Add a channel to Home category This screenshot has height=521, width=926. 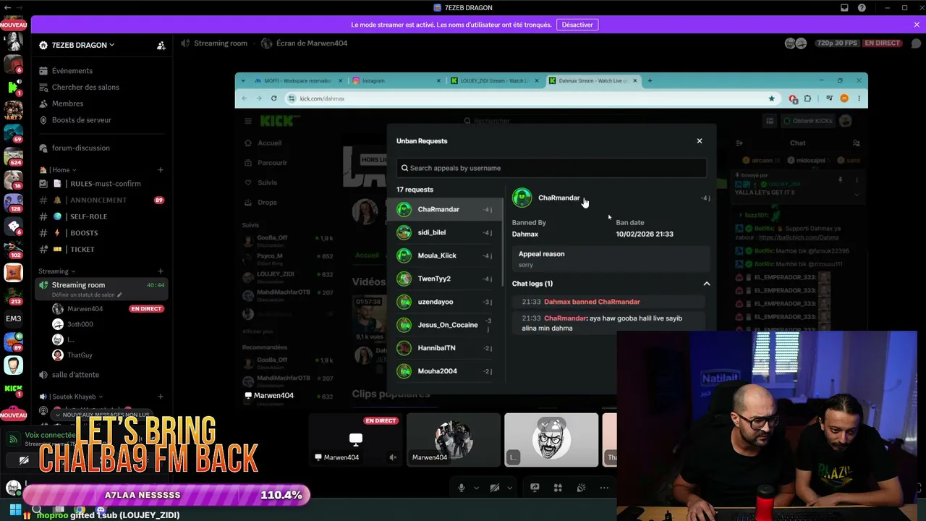(161, 170)
